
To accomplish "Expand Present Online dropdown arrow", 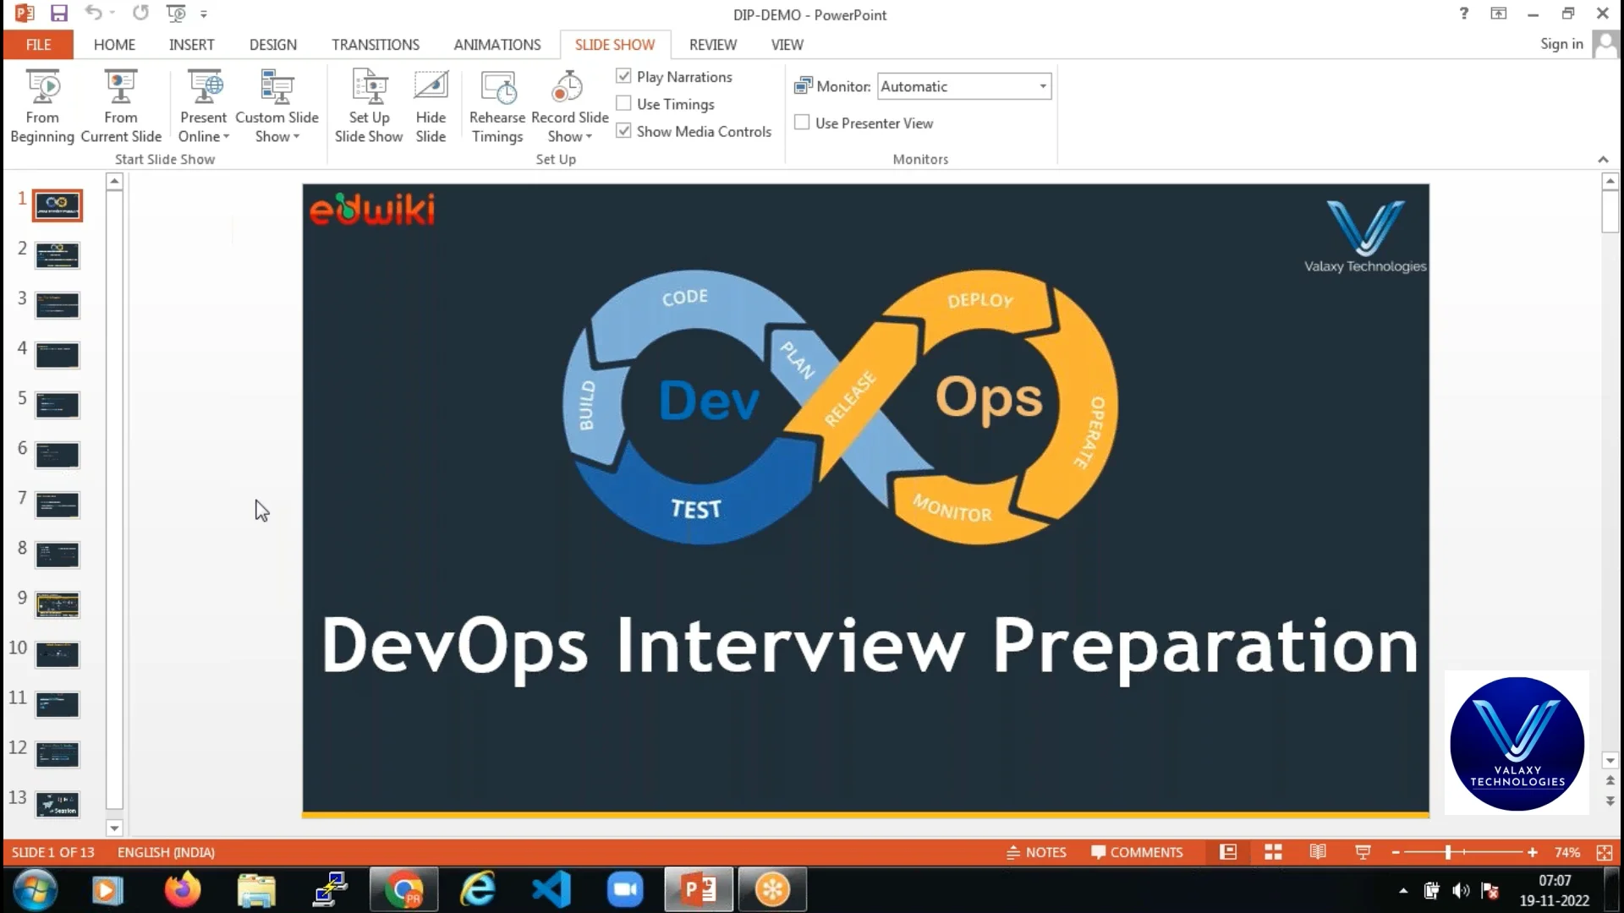I will coord(226,137).
